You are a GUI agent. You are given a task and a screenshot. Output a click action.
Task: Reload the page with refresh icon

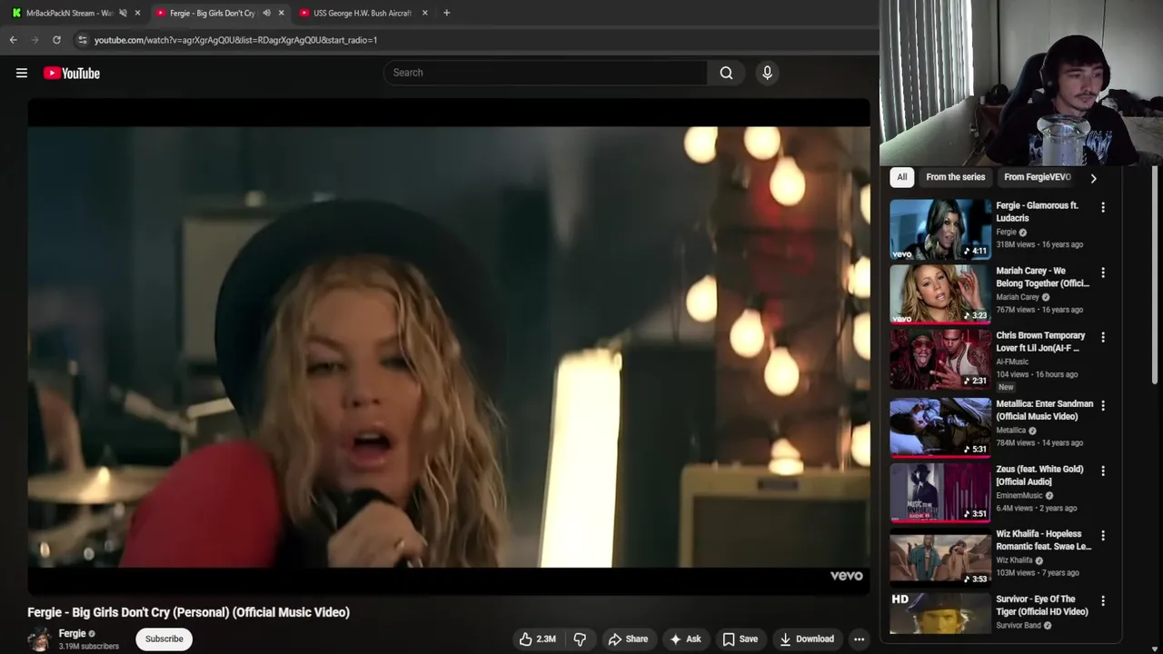[x=56, y=40]
